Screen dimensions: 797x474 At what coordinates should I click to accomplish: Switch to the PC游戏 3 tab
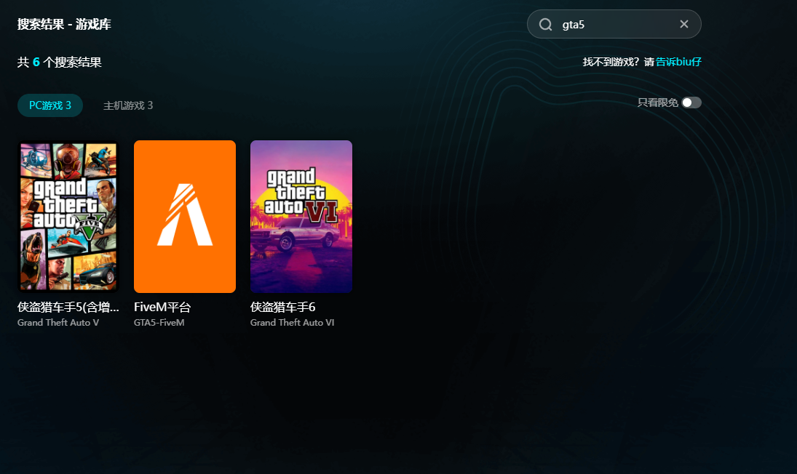coord(49,105)
